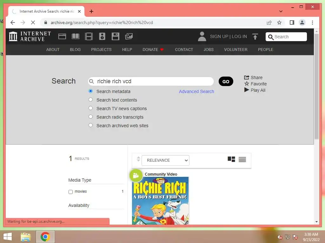Open the Software floppy disk icon
Image resolution: width=325 pixels, height=243 pixels.
click(116, 36)
